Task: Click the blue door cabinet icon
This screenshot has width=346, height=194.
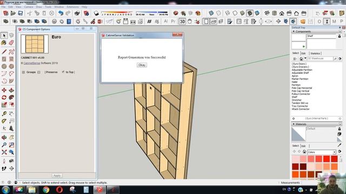Action: coord(69,22)
